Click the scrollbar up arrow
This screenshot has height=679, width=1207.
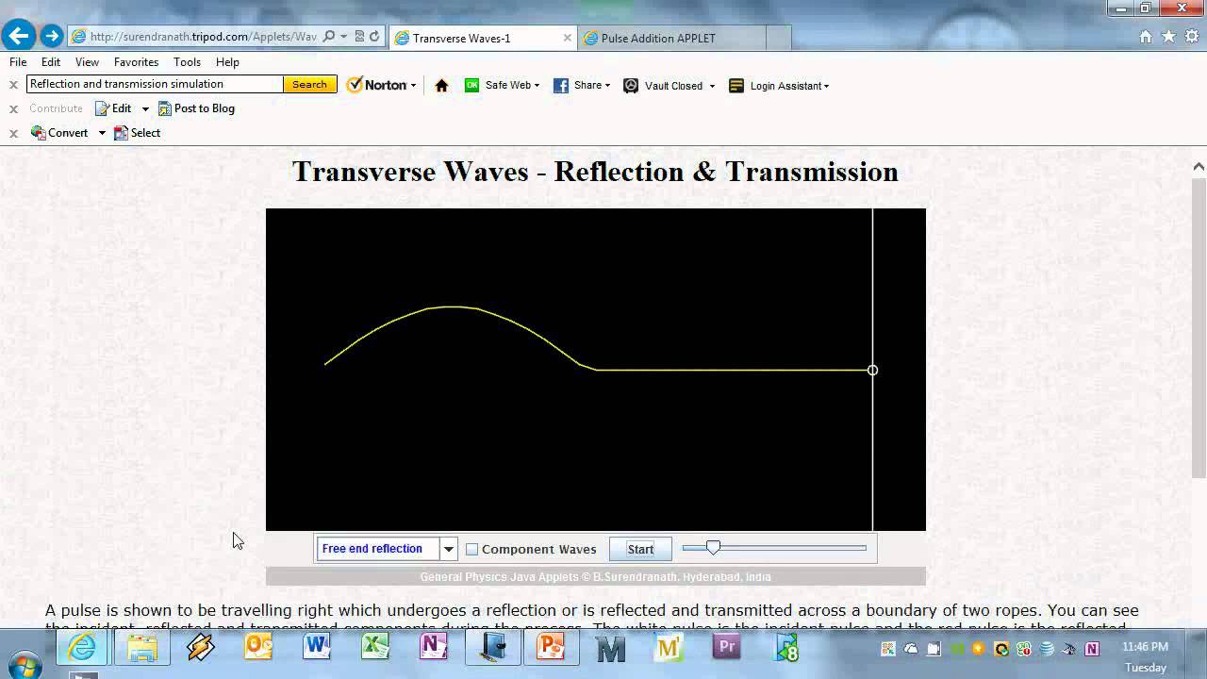pos(1199,167)
